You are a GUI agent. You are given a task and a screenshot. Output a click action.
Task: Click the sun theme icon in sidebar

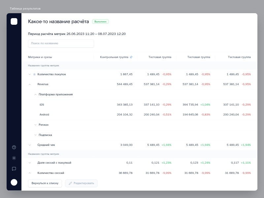[x=14, y=158]
